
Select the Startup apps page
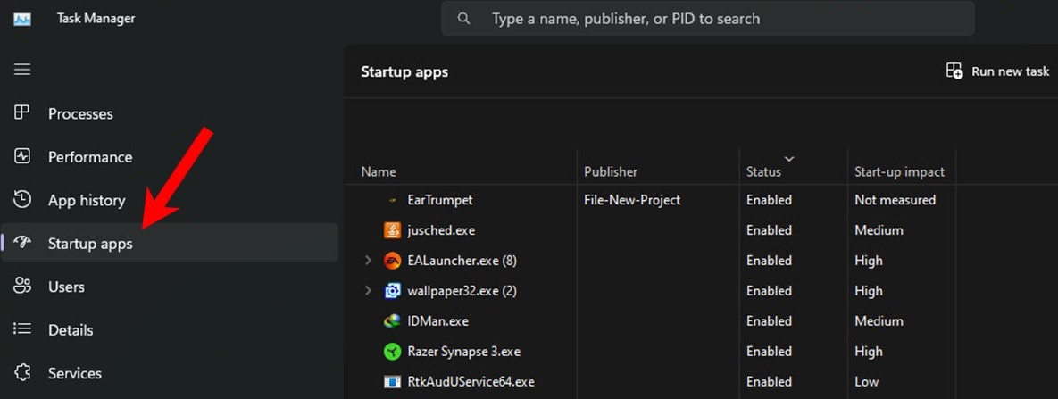[x=170, y=243]
